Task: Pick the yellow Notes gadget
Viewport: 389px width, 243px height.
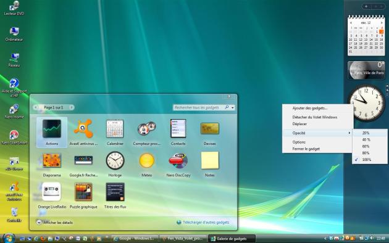Action: pyautogui.click(x=210, y=164)
